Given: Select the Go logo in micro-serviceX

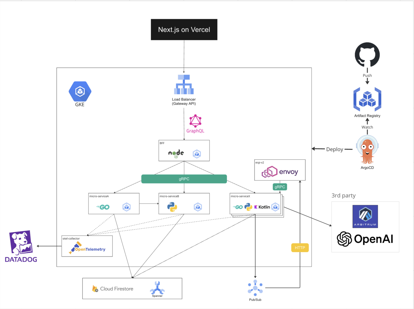Looking at the screenshot, I should [x=238, y=207].
